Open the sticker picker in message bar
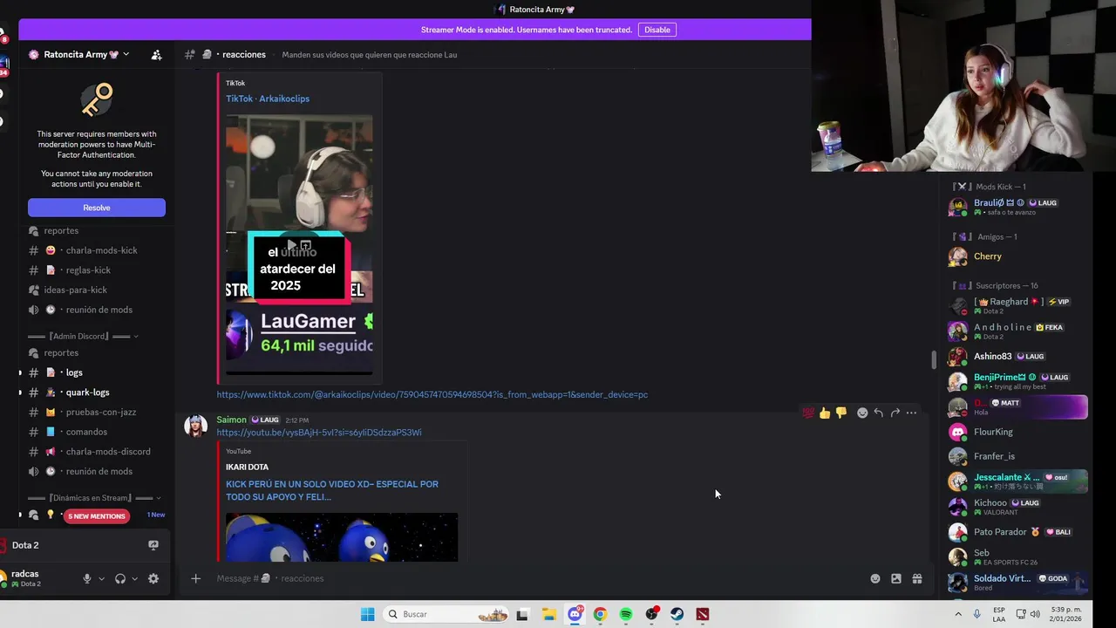 click(896, 578)
